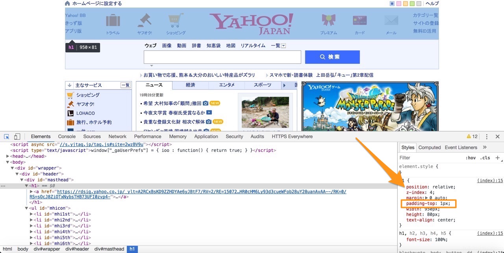Select the 経済 news tab
The image size is (504, 253).
pyautogui.click(x=191, y=85)
